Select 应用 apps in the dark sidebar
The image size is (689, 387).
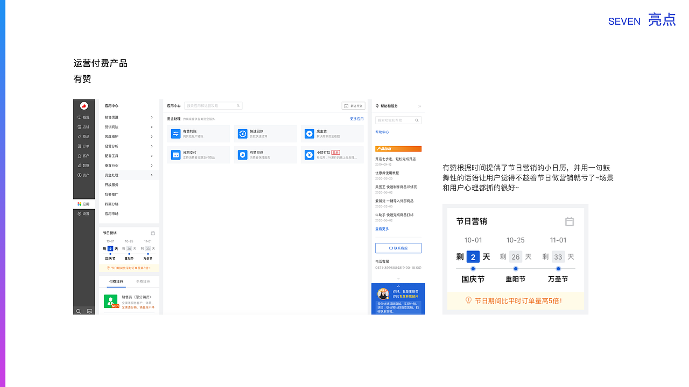[x=84, y=204]
